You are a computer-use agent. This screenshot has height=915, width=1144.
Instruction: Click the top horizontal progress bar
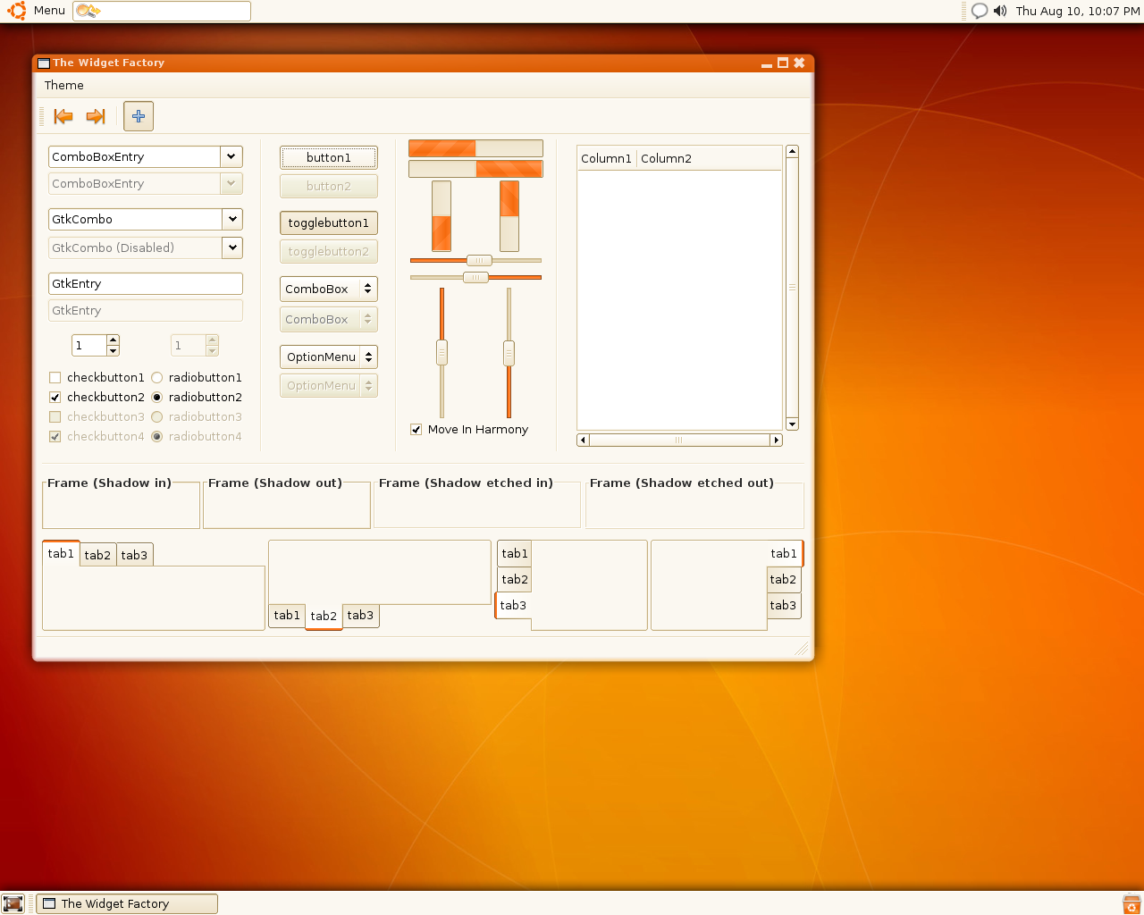(x=475, y=147)
